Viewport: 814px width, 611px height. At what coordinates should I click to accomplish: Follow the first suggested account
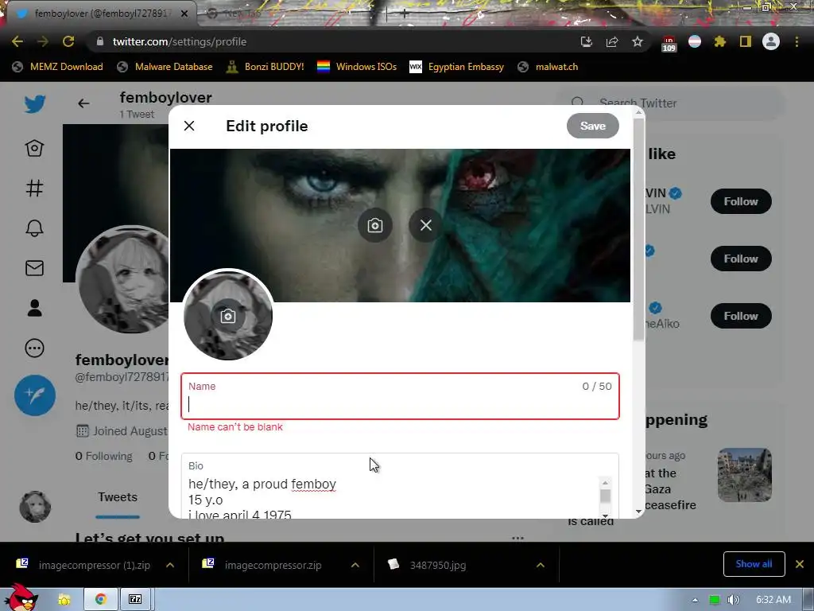[x=741, y=201]
